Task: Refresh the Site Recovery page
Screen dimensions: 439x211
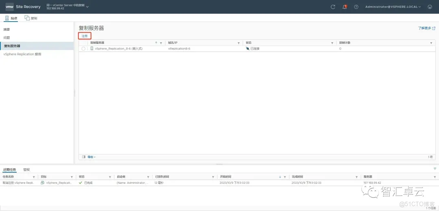Action: [333, 7]
